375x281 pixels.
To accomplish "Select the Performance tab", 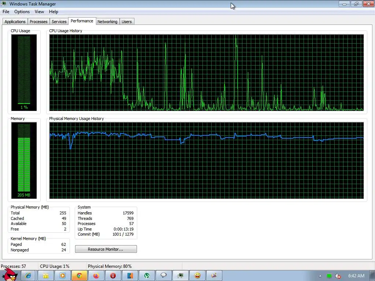I will pos(82,21).
